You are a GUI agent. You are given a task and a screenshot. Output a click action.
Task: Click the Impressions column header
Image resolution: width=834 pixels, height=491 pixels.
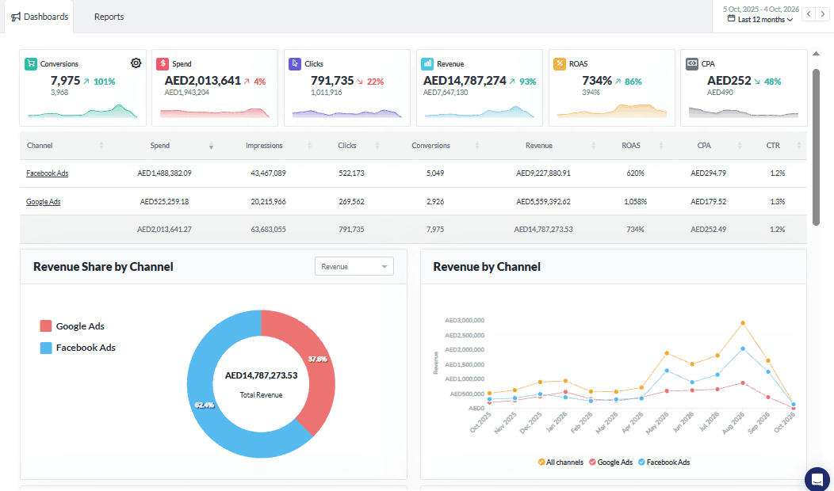click(x=264, y=146)
